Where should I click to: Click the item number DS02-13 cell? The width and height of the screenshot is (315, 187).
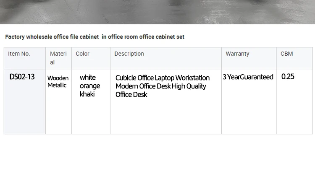click(22, 77)
